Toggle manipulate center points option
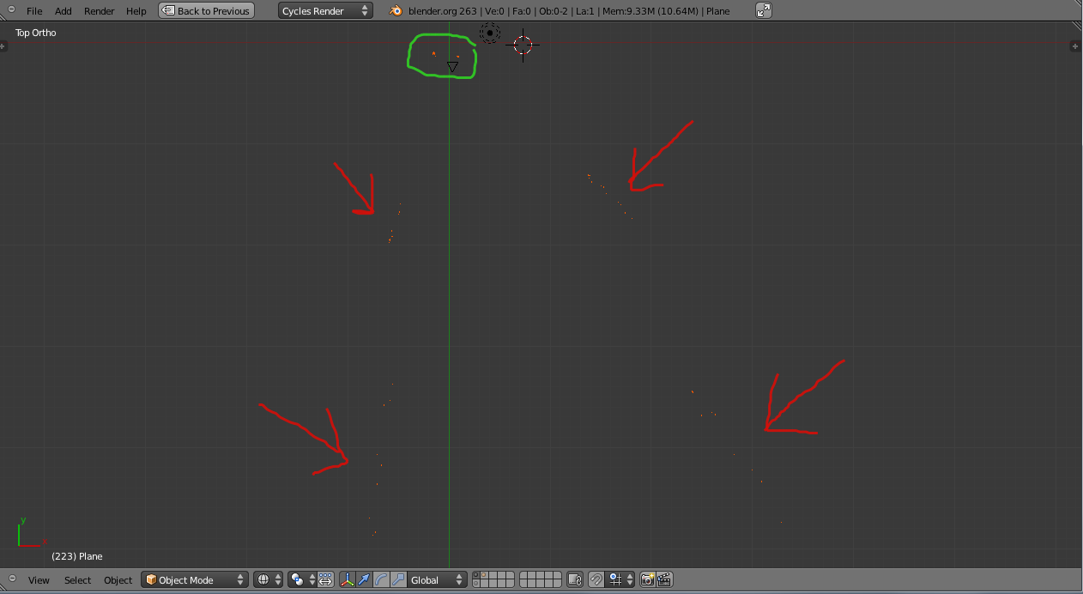This screenshot has width=1083, height=594. tap(326, 579)
